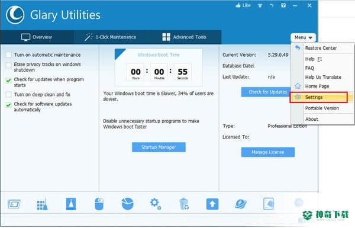The image size is (355, 228).
Task: Click the 55 seconds boot time value
Action: 182,72
